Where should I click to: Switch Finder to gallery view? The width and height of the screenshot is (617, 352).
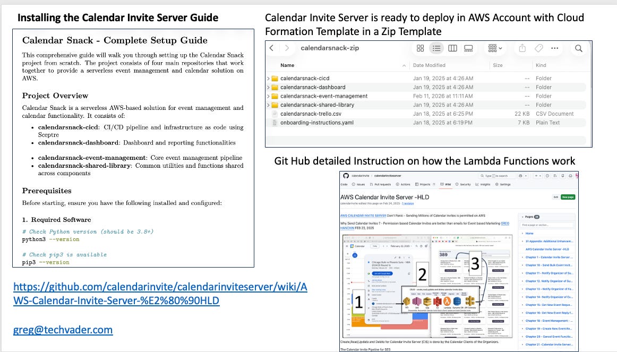point(468,48)
